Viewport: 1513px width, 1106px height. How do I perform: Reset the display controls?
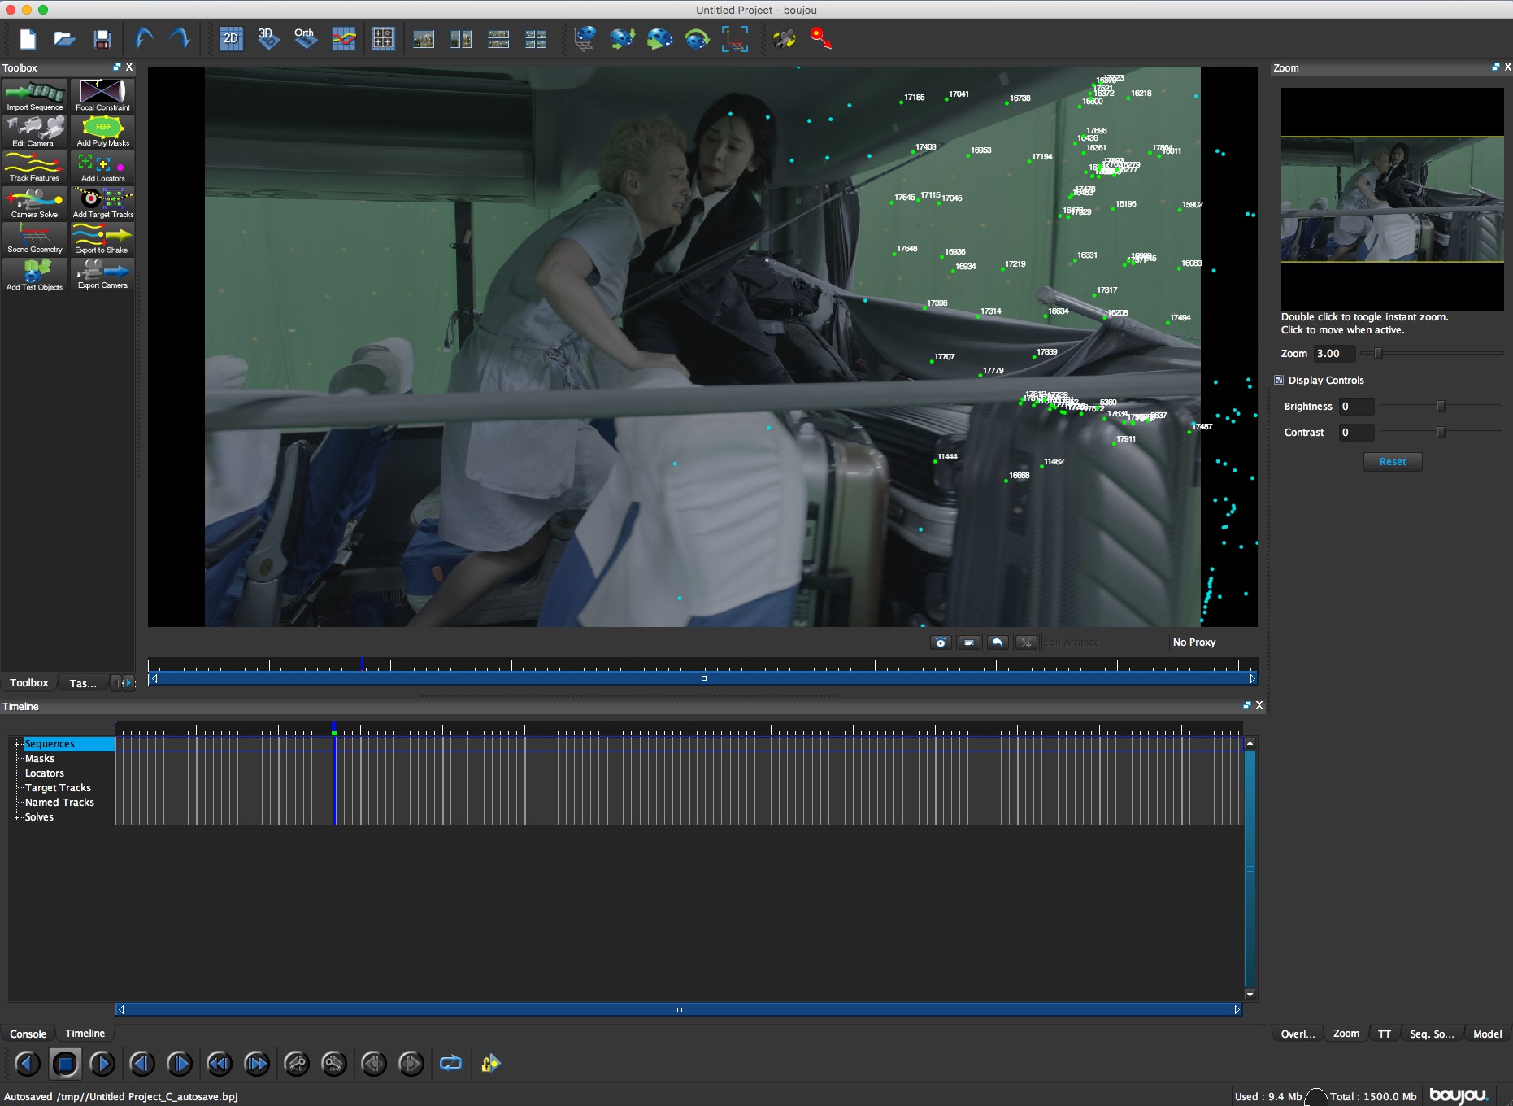(x=1393, y=462)
